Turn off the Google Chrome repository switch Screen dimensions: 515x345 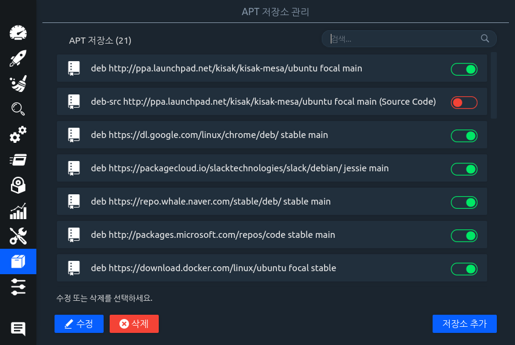[x=463, y=136]
